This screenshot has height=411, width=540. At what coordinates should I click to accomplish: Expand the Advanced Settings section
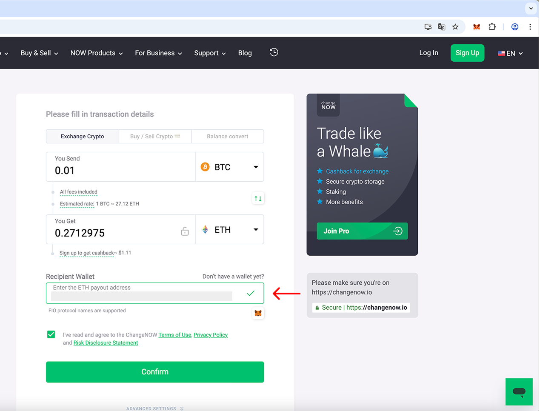(x=155, y=408)
